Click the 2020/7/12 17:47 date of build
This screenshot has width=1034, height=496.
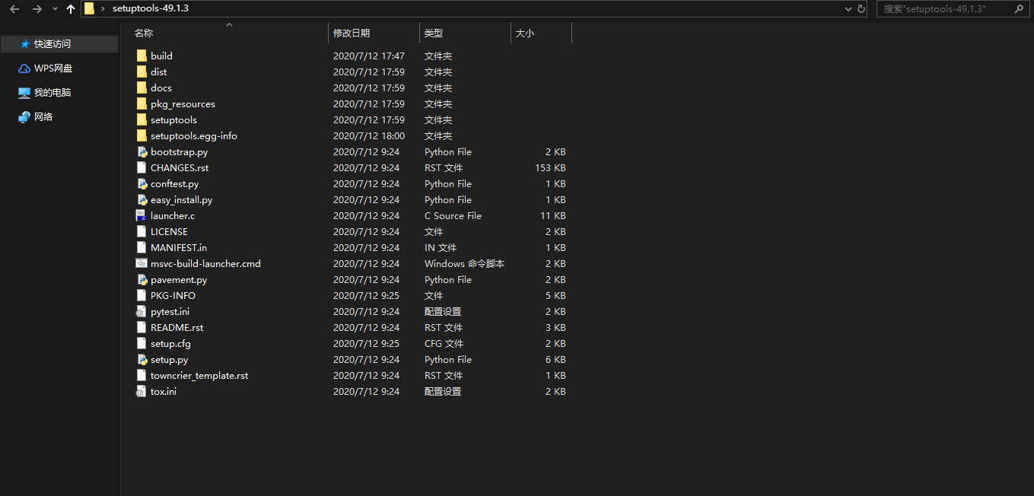[x=369, y=56]
